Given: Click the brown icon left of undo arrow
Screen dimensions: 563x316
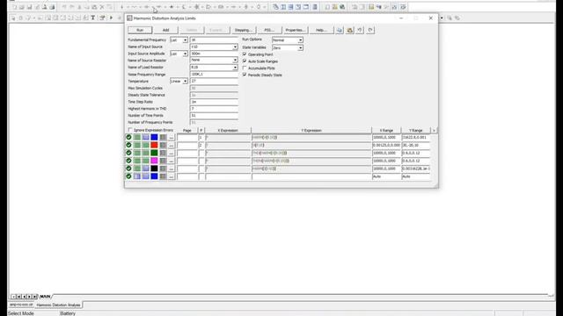Looking at the screenshot, I should click(x=350, y=30).
